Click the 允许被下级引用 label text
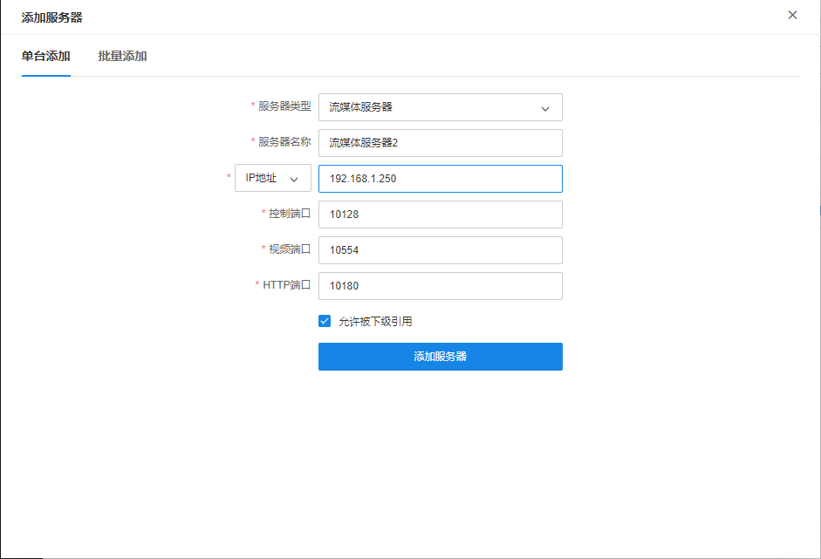Screen dimensions: 821x559 (x=375, y=321)
